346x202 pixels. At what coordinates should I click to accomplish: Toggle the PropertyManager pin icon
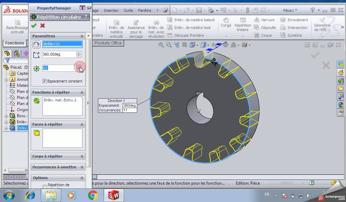(x=89, y=8)
